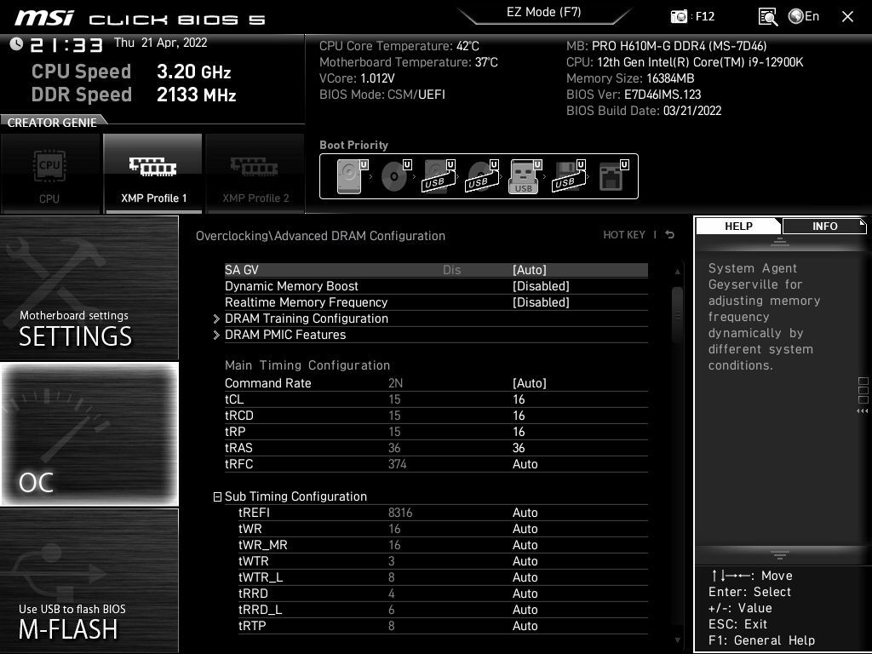Select the USB hard disk boot icon
The image size is (872, 654).
pyautogui.click(x=439, y=176)
